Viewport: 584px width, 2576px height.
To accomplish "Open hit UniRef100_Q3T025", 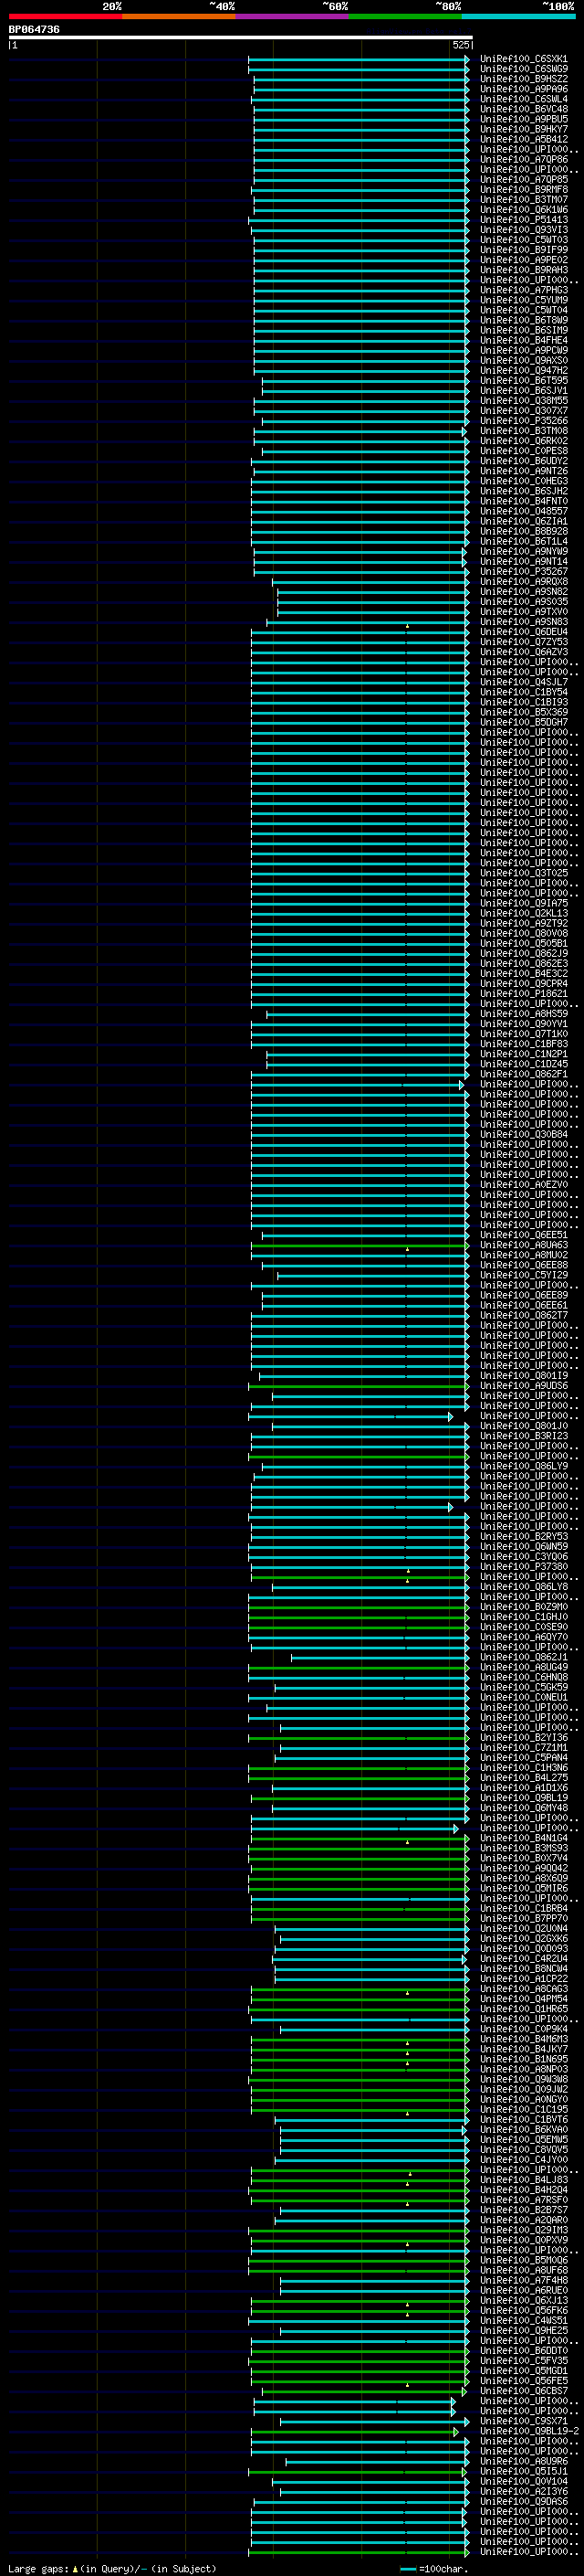I will point(524,873).
